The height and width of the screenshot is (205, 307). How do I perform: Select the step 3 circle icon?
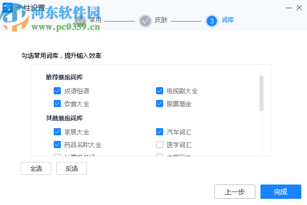[212, 21]
